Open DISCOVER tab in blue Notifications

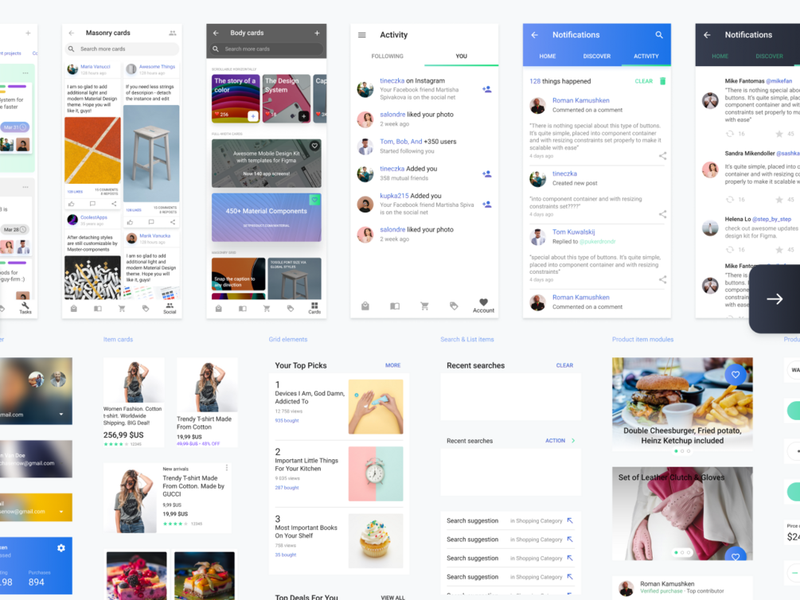(x=596, y=56)
